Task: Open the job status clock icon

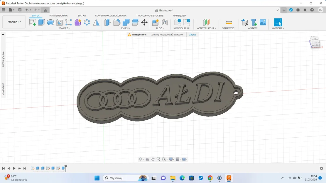Action: pos(298,10)
